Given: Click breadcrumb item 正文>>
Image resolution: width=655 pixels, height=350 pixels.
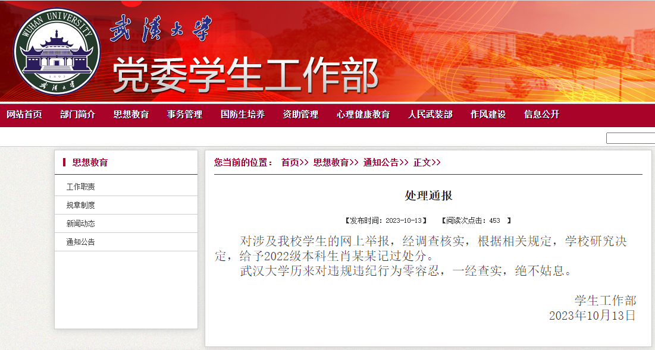Looking at the screenshot, I should pos(427,163).
